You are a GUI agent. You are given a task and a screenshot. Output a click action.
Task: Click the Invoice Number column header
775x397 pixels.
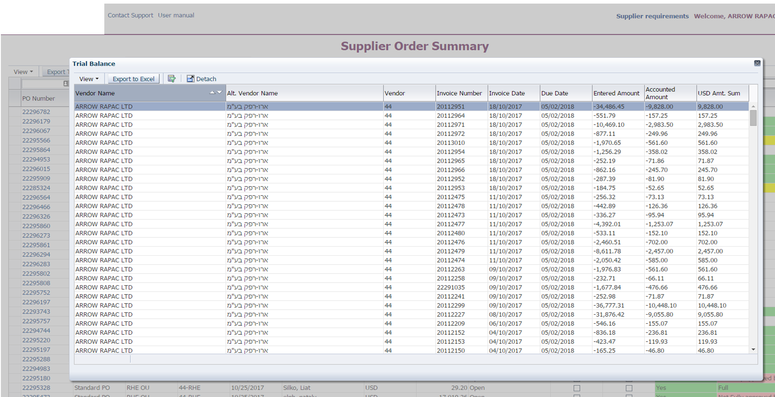coord(459,93)
